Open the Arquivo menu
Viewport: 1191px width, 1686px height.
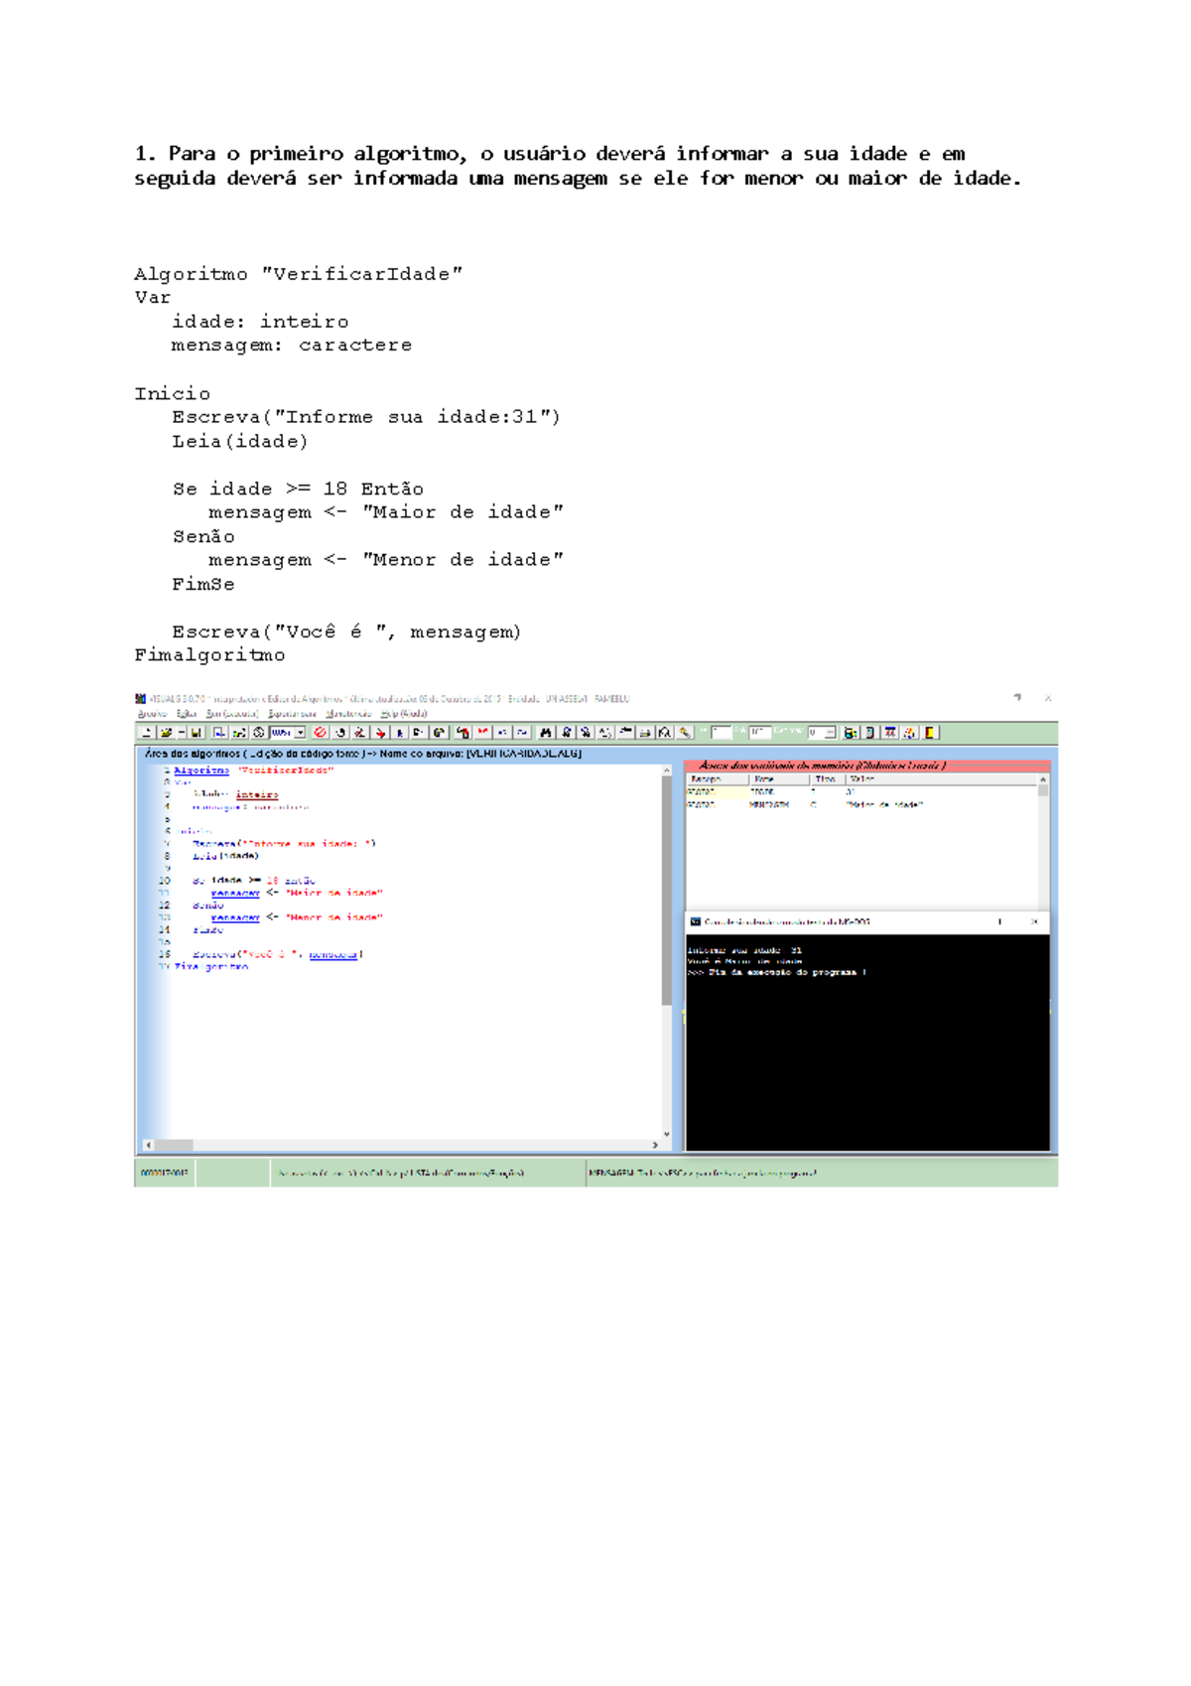[152, 714]
